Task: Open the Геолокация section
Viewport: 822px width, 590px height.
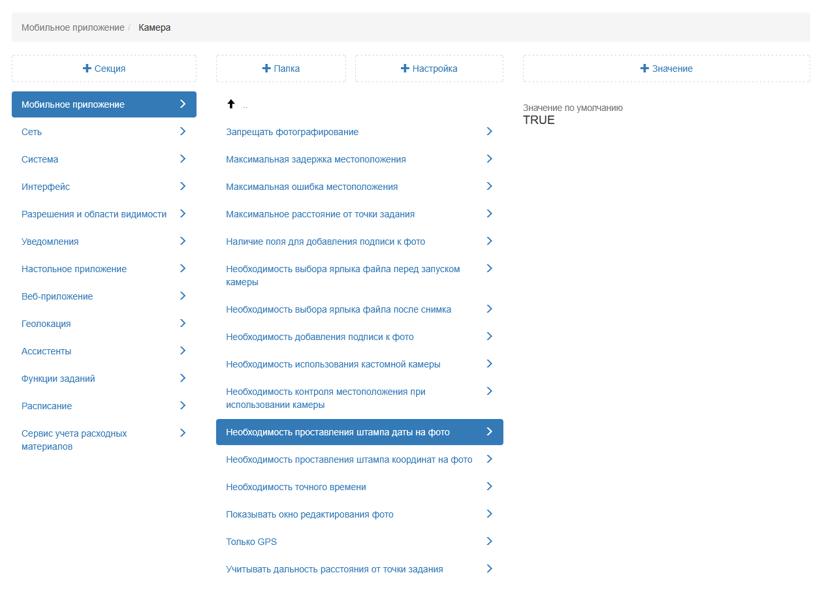Action: click(x=46, y=324)
